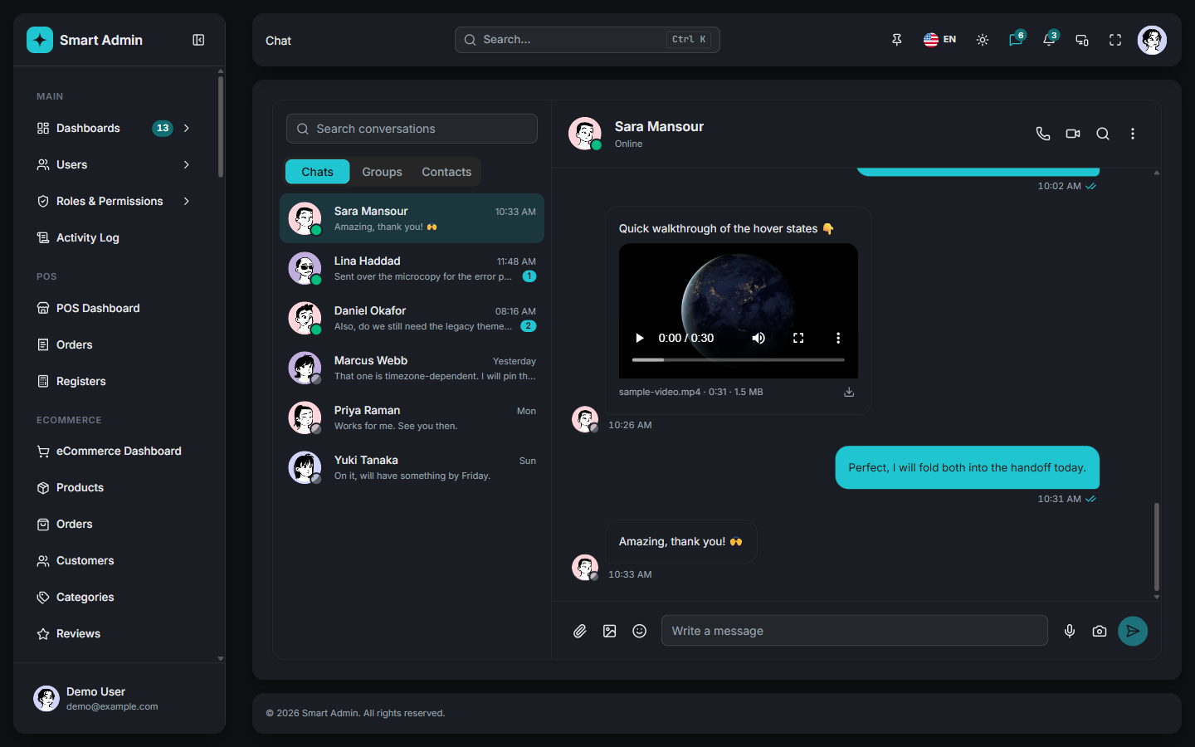This screenshot has height=747, width=1195.
Task: Record a voice message with microphone icon
Action: [1070, 631]
